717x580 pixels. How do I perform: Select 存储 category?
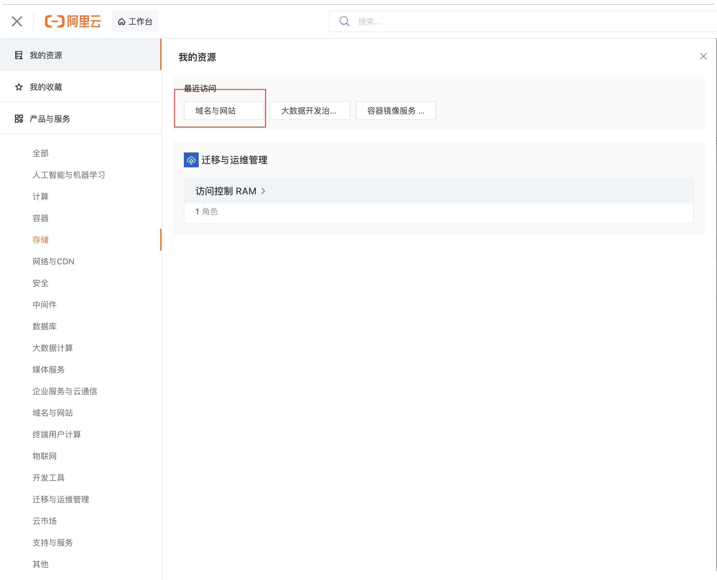point(41,240)
